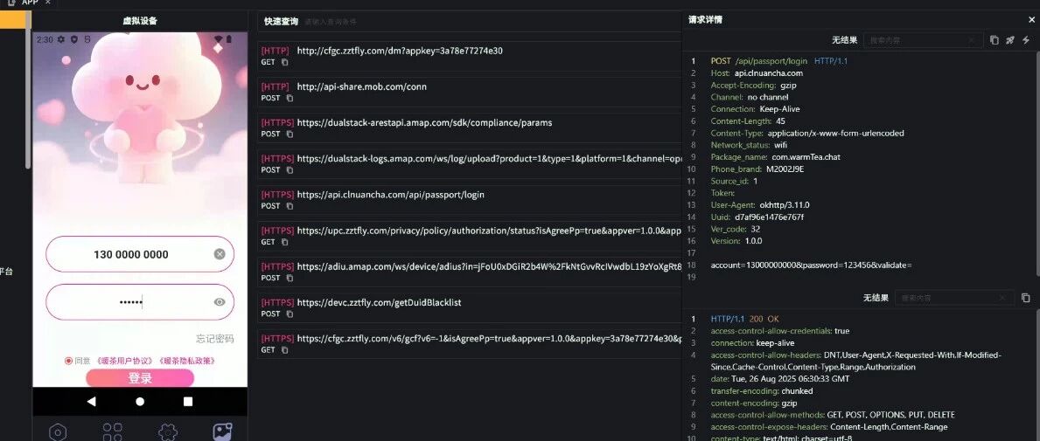1040x441 pixels.
Task: Click the 忘记密码 link
Action: point(215,338)
